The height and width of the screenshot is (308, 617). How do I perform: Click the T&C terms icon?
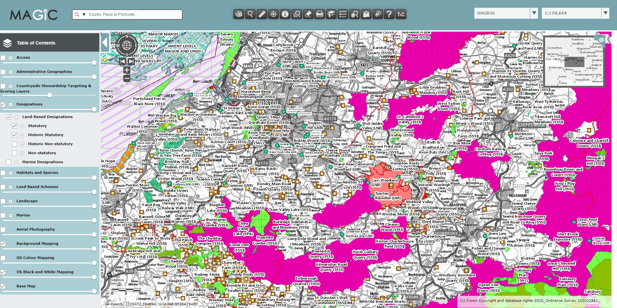pyautogui.click(x=401, y=14)
